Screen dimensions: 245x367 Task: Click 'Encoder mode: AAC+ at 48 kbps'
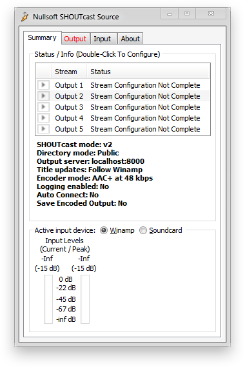point(95,178)
